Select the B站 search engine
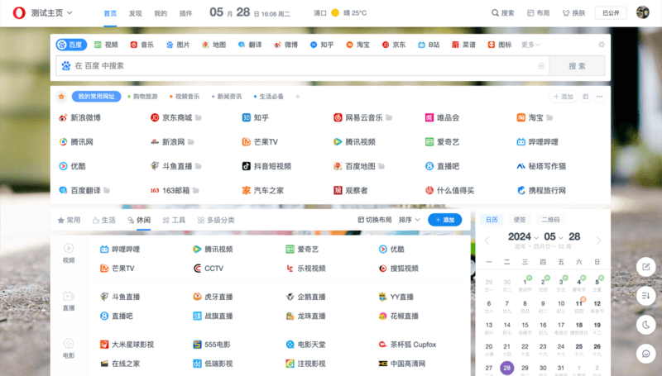Image resolution: width=662 pixels, height=376 pixels. [429, 45]
